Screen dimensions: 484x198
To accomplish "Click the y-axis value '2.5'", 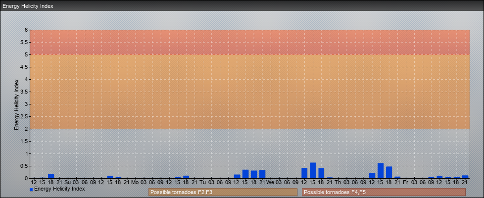I will click(x=25, y=116).
